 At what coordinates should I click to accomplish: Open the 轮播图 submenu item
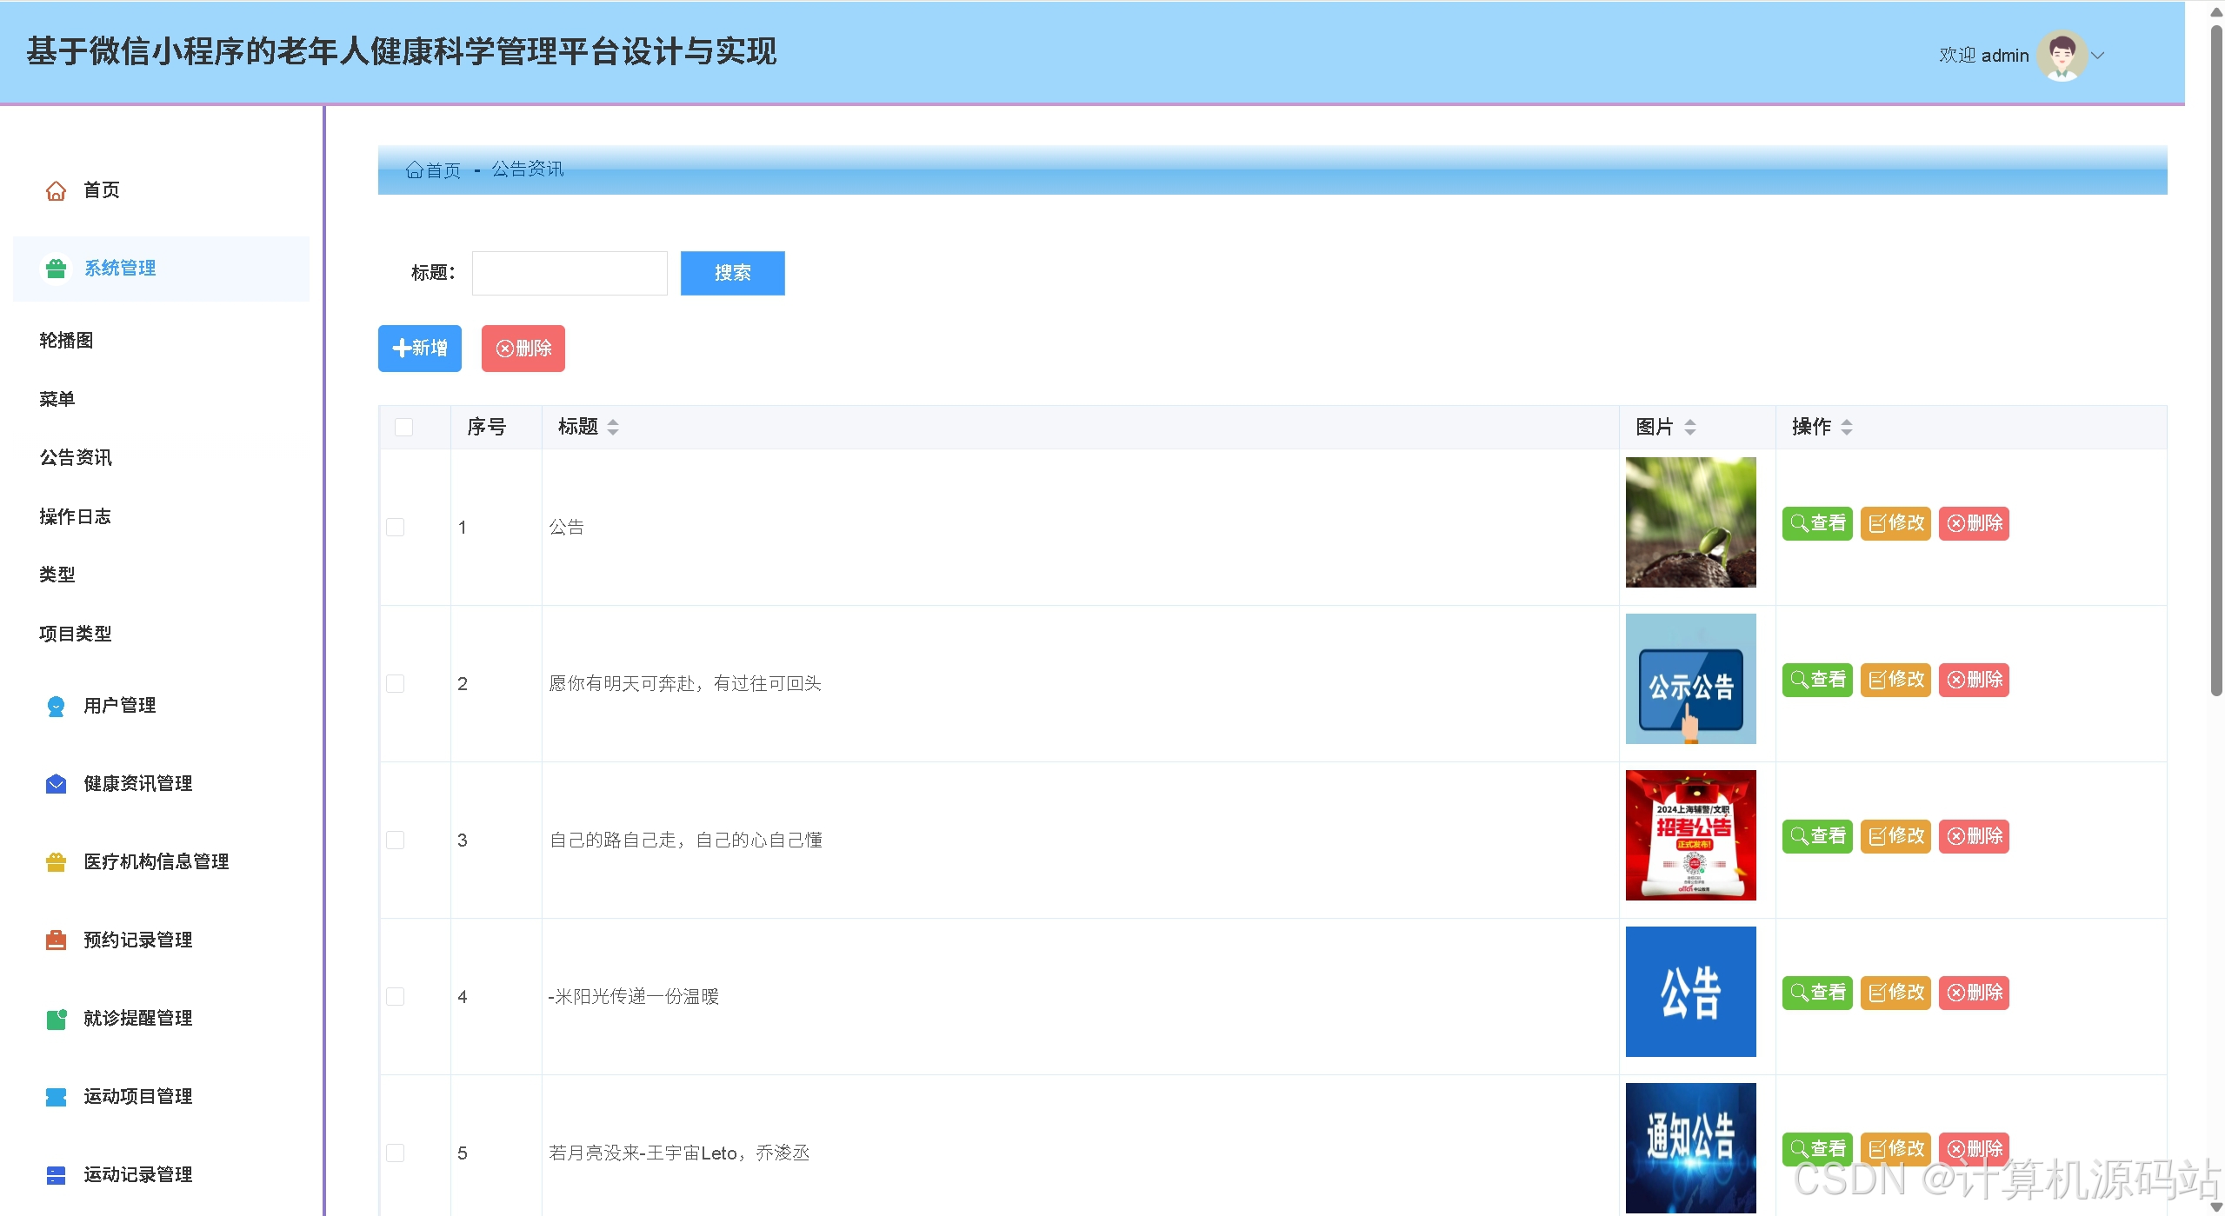[66, 341]
